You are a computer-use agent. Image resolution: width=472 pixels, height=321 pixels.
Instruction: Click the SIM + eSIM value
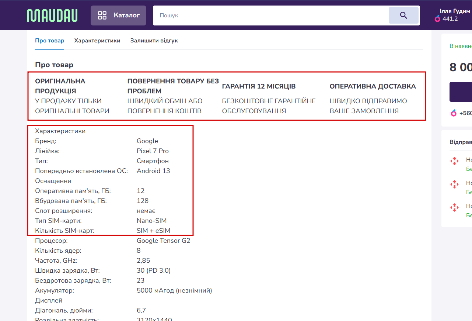coord(153,231)
